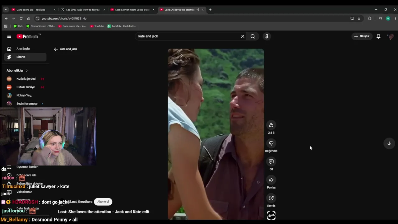Open the Chrome extensions puzzle icon

pos(369,18)
